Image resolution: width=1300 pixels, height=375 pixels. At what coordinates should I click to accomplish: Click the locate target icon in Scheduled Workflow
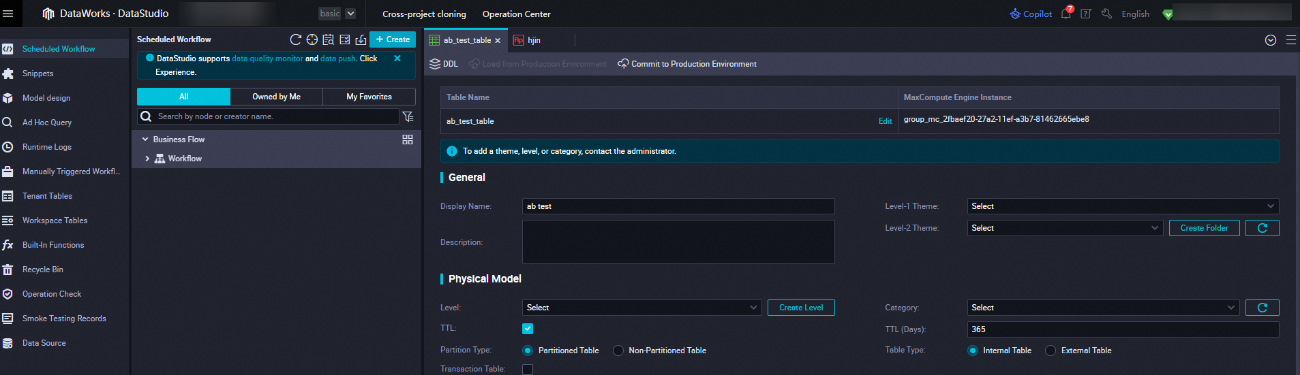coord(312,39)
